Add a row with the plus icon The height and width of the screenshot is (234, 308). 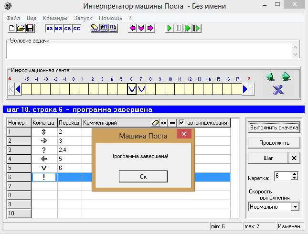[x=164, y=123]
